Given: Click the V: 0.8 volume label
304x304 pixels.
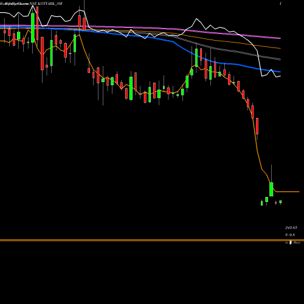Looking at the screenshot, I should coord(290,235).
